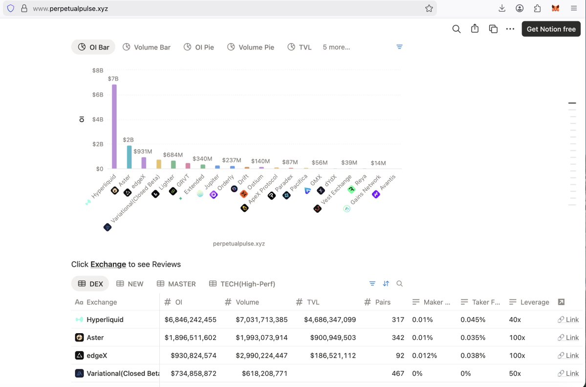Open the Link for Hyperliquid

(568, 319)
